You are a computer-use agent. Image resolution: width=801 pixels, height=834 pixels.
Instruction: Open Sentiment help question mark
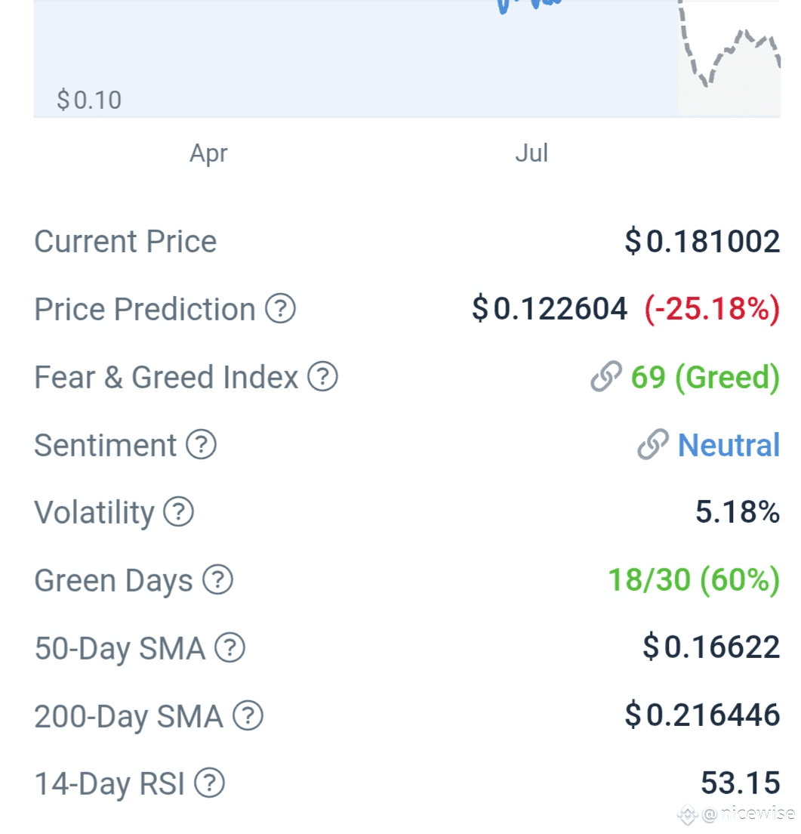coord(201,444)
